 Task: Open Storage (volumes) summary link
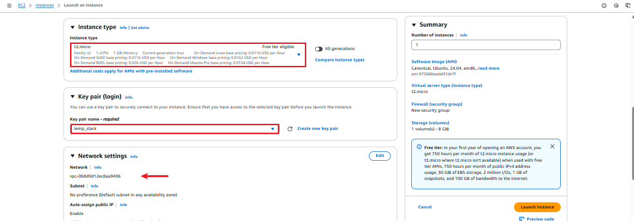coord(430,123)
